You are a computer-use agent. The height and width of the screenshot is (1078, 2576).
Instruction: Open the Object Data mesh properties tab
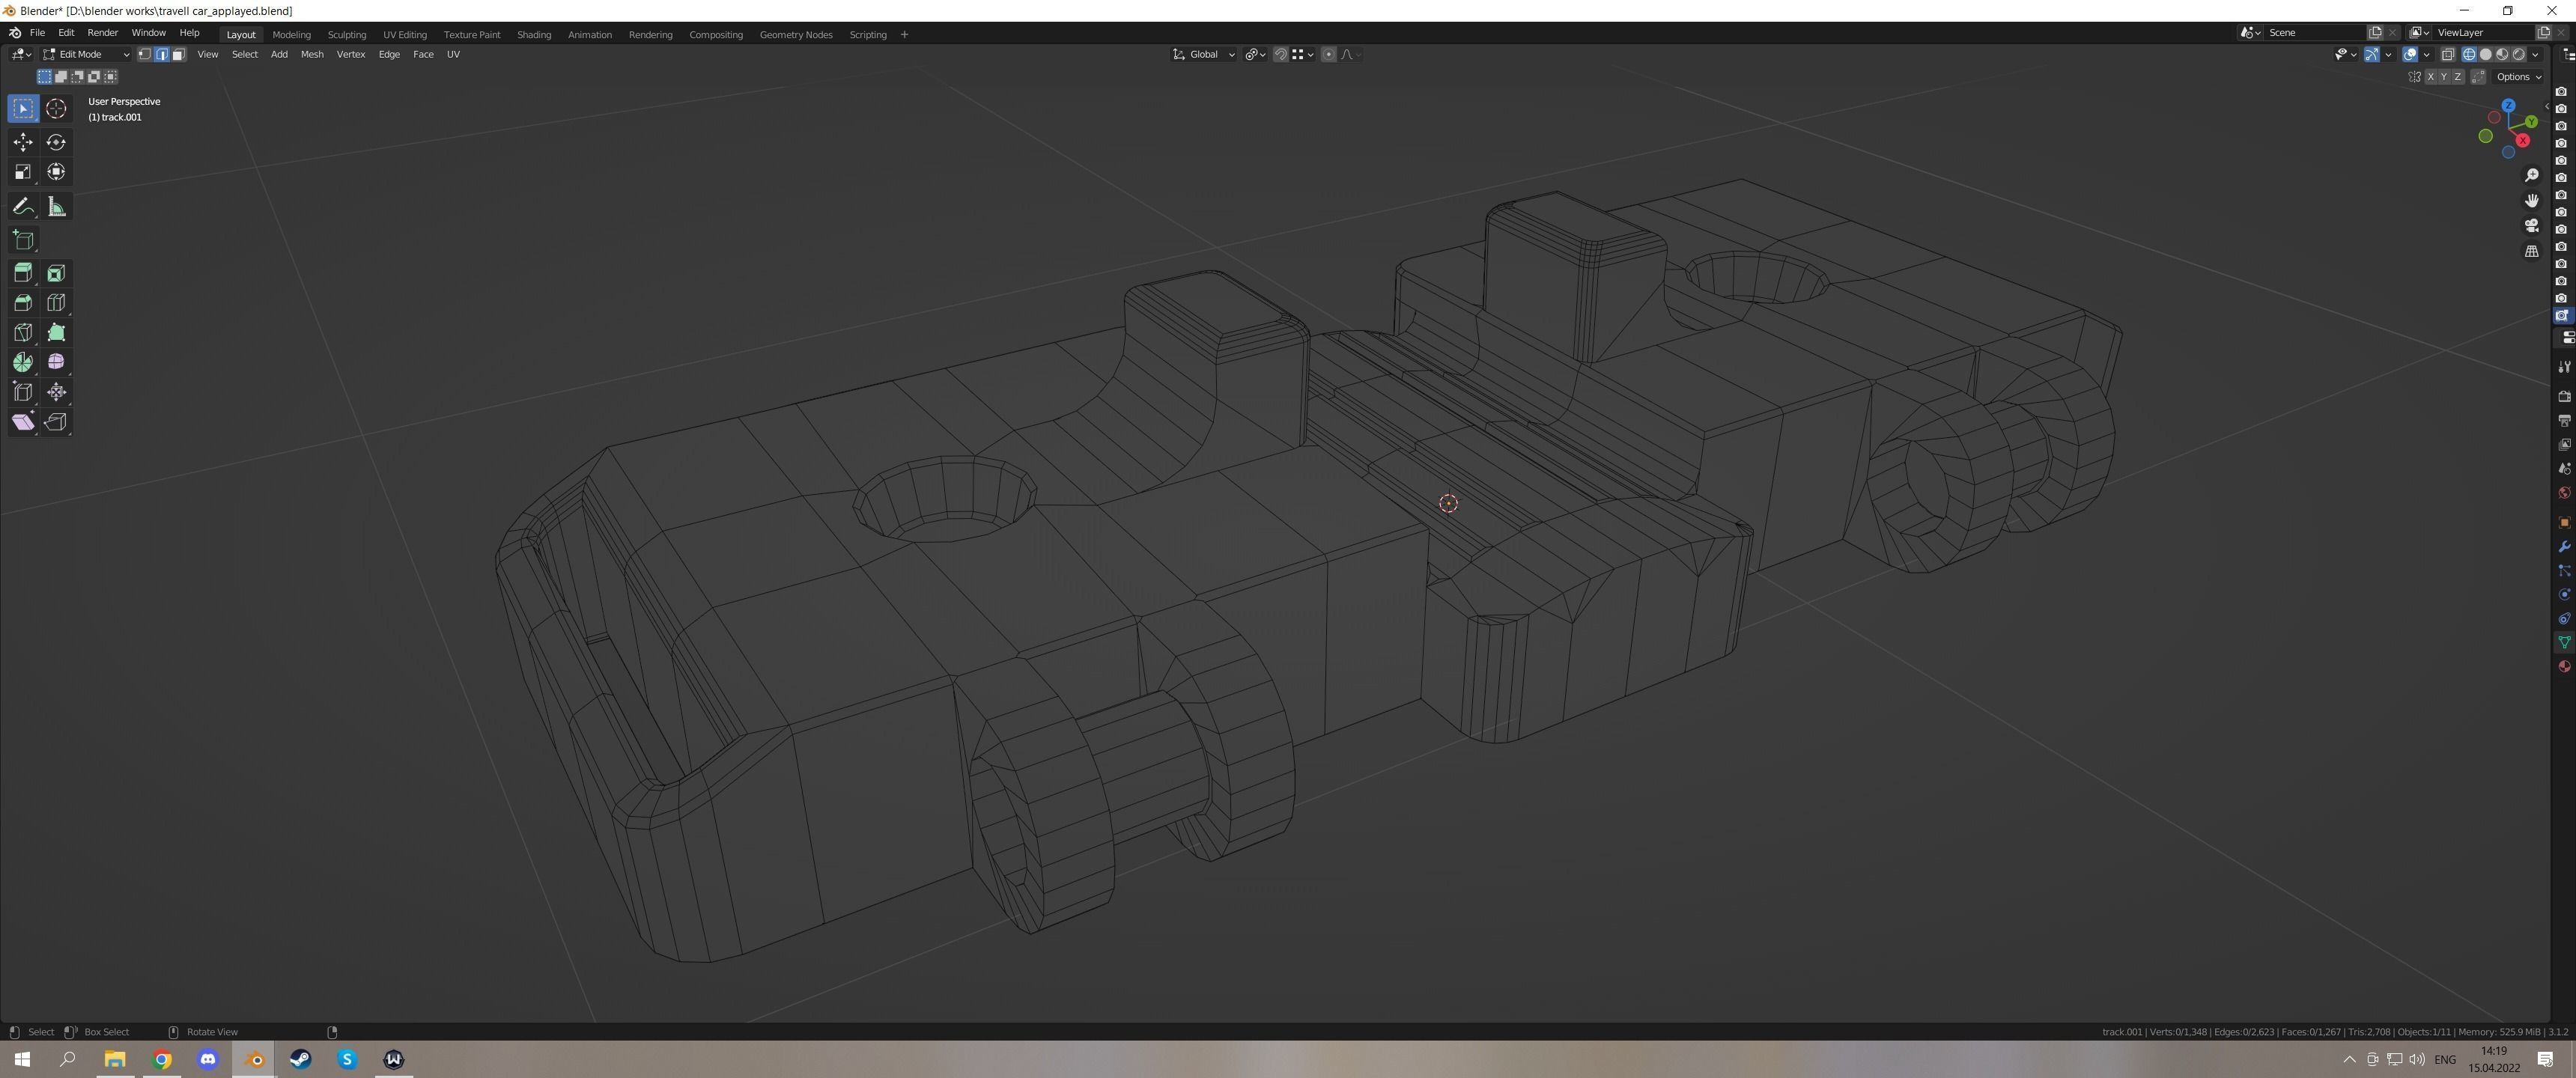point(2564,643)
